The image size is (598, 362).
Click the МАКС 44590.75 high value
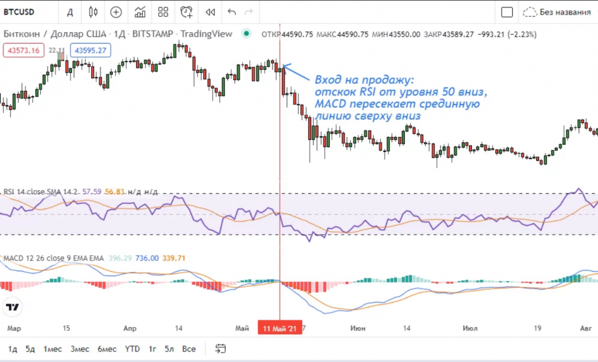click(342, 34)
